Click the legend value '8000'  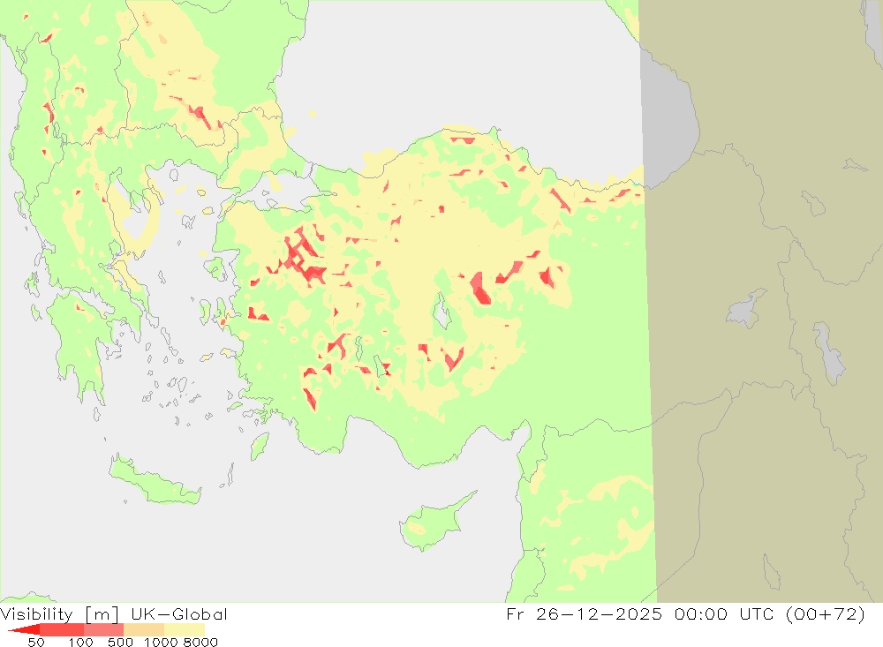pyautogui.click(x=200, y=643)
